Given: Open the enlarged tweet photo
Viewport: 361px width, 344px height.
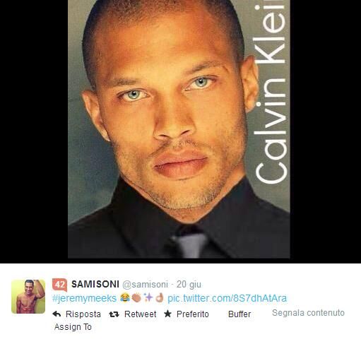Looking at the screenshot, I should 179,129.
